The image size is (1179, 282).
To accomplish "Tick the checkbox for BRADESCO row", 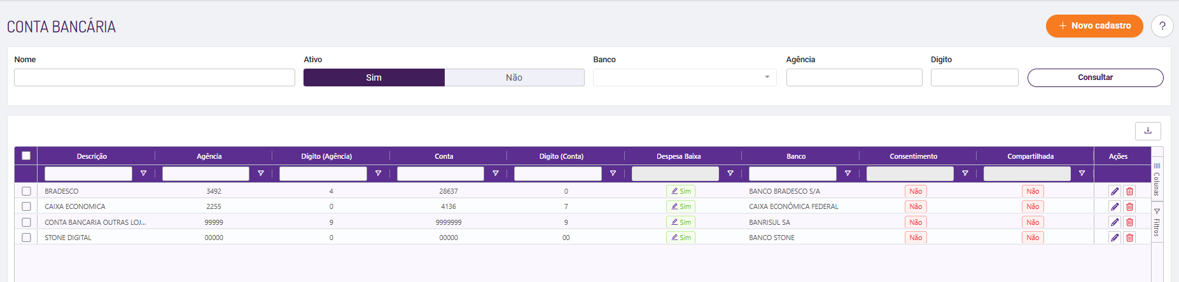I will tap(26, 191).
